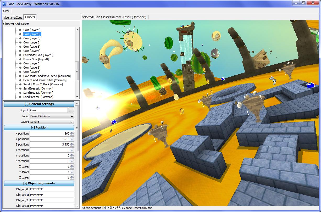
Task: Select SandUpDownTriRock [Common] object
Action: pos(43,84)
